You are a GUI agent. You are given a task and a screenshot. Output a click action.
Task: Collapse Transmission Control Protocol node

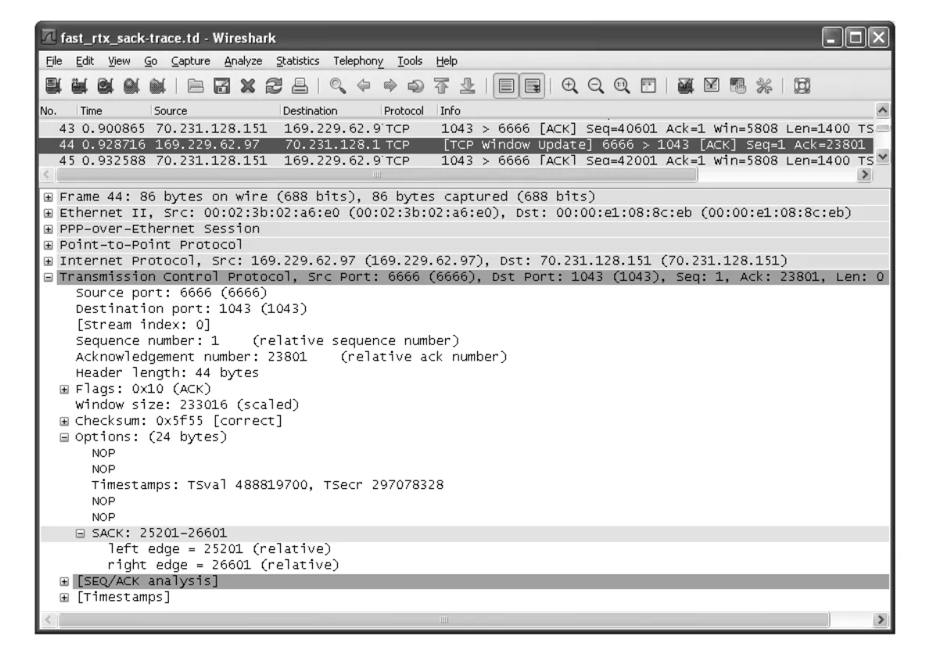[48, 278]
